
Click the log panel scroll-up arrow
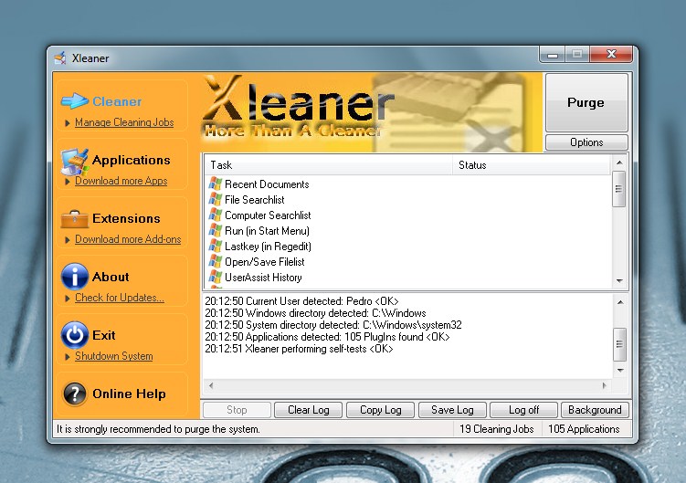tap(620, 302)
